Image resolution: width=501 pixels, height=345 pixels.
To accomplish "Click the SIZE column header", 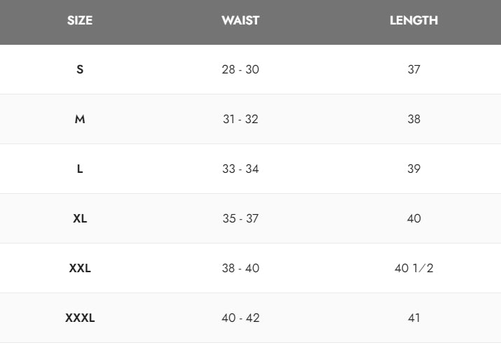I will [80, 20].
